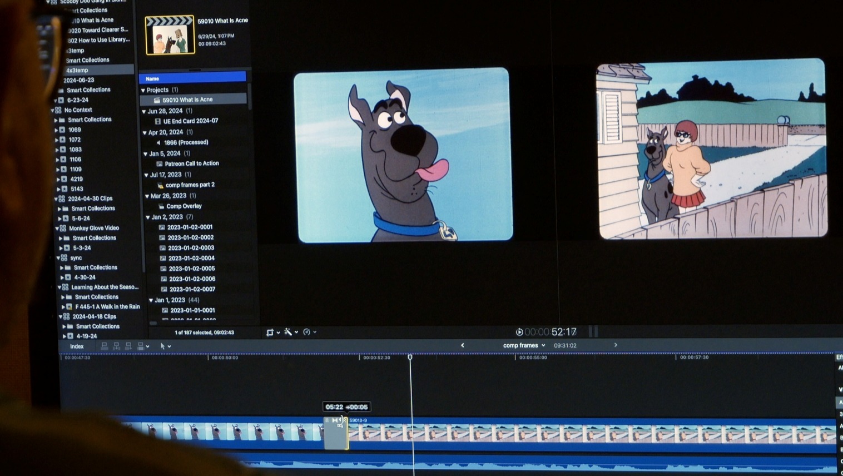The height and width of the screenshot is (476, 843).
Task: Click the connect clip edit icon
Action: pyautogui.click(x=104, y=346)
